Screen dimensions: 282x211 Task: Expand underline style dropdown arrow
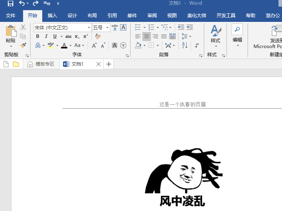(x=61, y=36)
